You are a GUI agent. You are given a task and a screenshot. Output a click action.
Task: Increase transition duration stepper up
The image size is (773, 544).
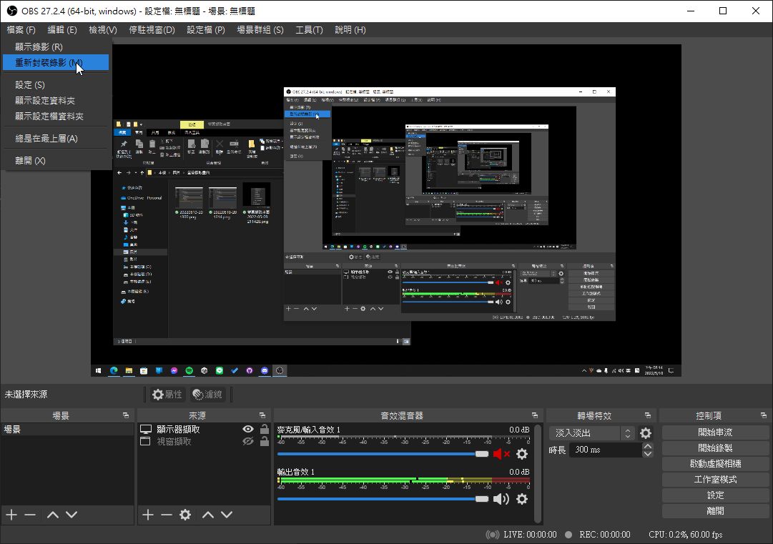[x=648, y=447]
